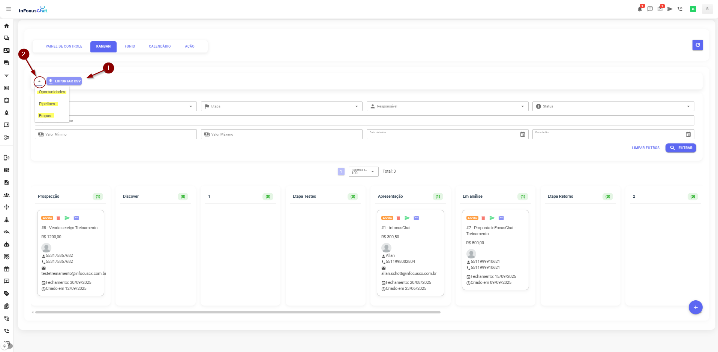
Task: Click the Valor Mínimo input field
Action: (x=115, y=134)
